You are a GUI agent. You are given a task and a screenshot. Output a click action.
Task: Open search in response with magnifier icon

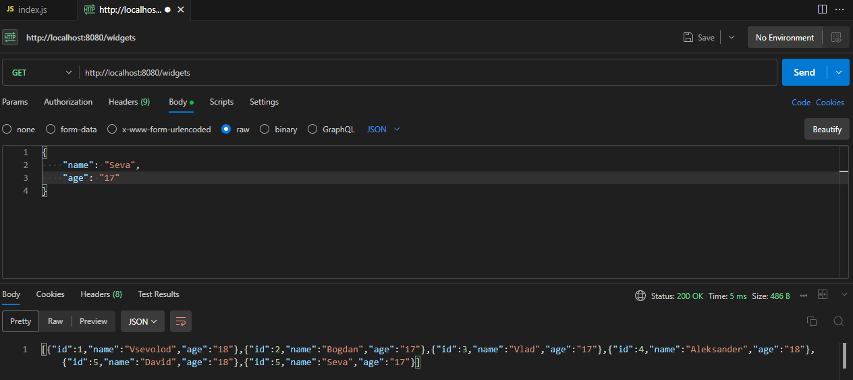(x=838, y=321)
